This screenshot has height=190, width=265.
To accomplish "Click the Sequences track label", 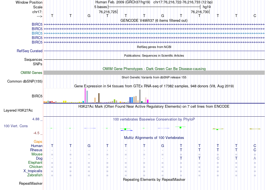I will click(x=33, y=59).
